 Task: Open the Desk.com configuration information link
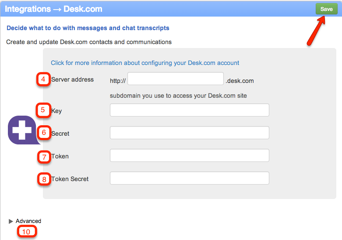(145, 63)
